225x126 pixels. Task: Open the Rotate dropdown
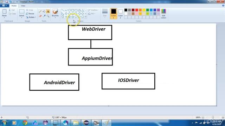(x=31, y=17)
